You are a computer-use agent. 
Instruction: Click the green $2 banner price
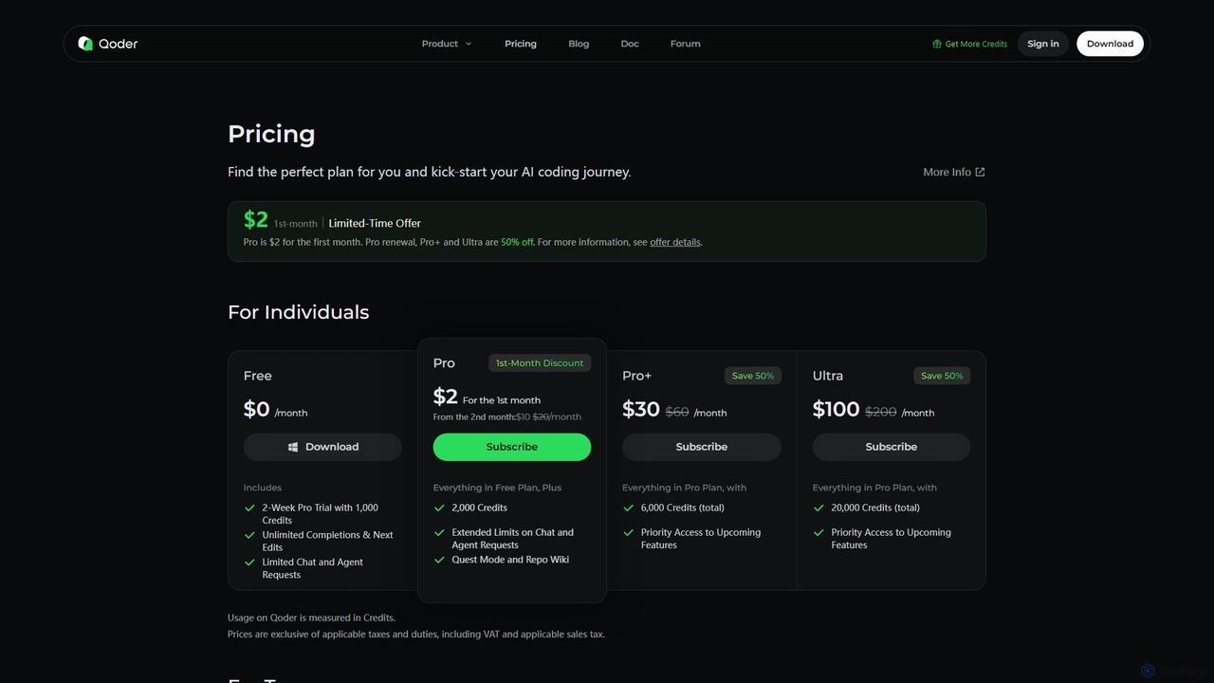click(x=256, y=220)
